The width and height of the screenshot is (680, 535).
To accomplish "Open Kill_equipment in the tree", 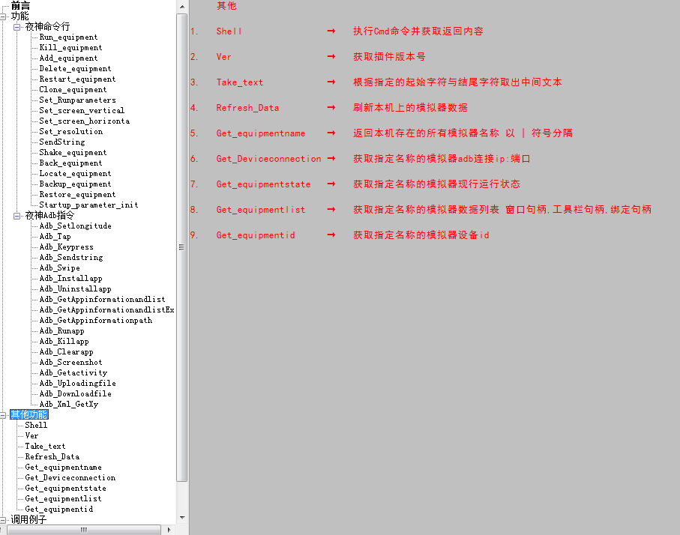I will 70,48.
